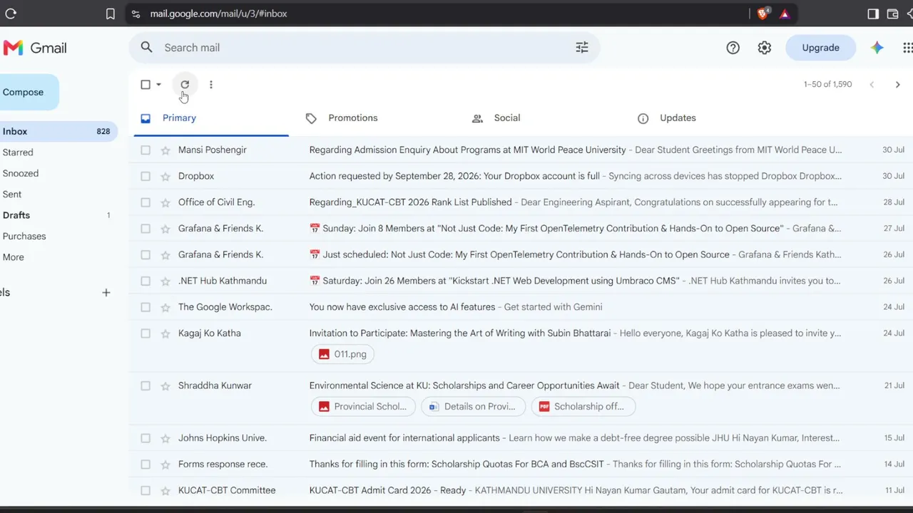
Task: Star the KUCAT-CBT Committee email
Action: [165, 490]
